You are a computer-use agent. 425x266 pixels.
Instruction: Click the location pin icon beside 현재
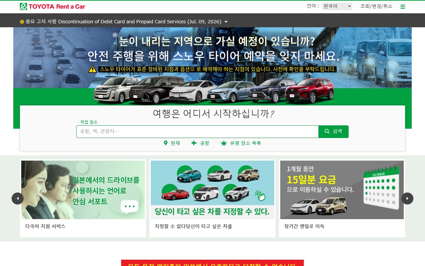point(166,143)
